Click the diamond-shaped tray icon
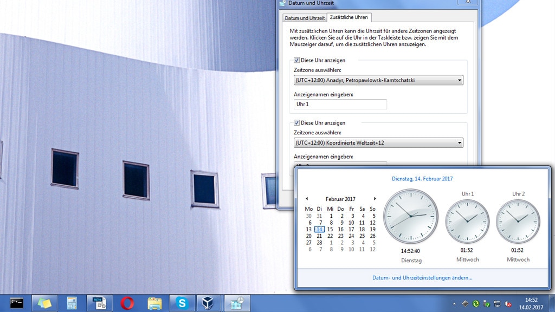The width and height of the screenshot is (555, 312). point(465,303)
